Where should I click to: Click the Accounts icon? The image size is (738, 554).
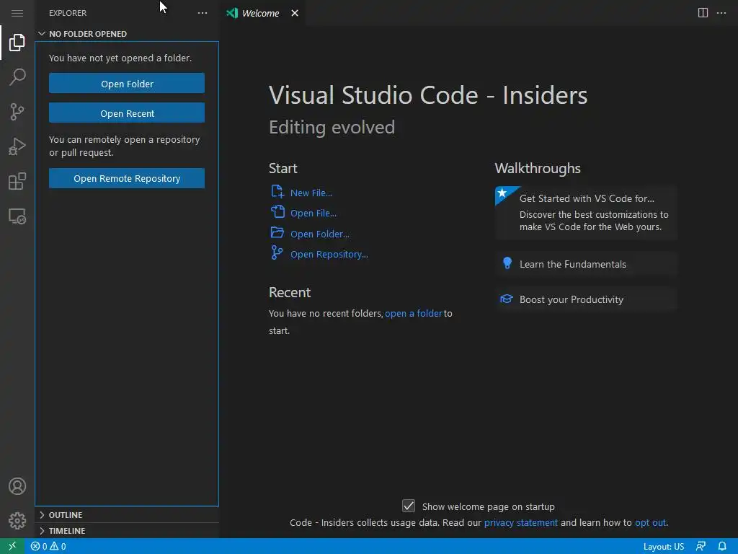pyautogui.click(x=17, y=486)
